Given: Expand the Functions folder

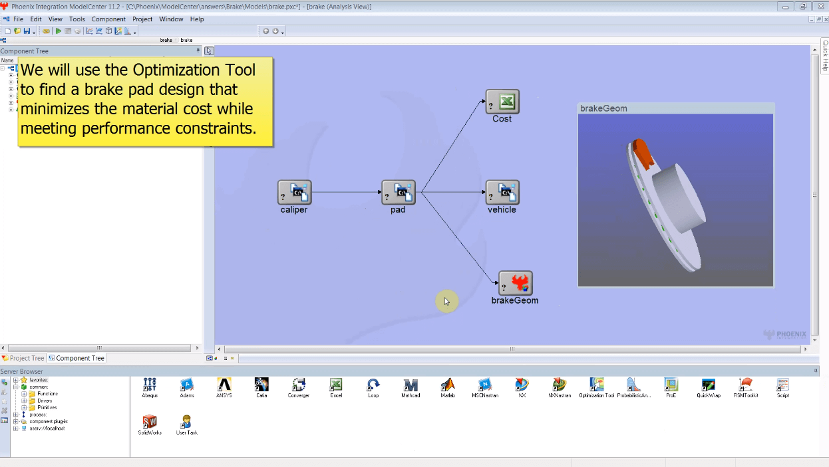Looking at the screenshot, I should click(24, 394).
